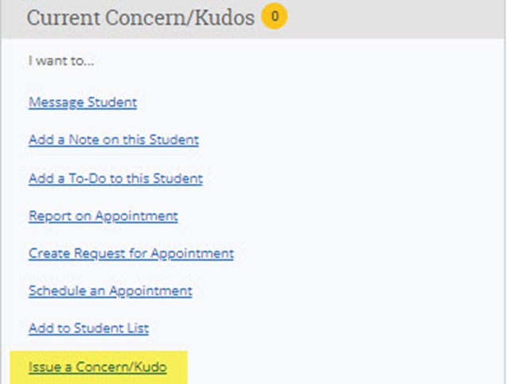507x384 pixels.
Task: Schedule a new appointment for the student
Action: (111, 291)
